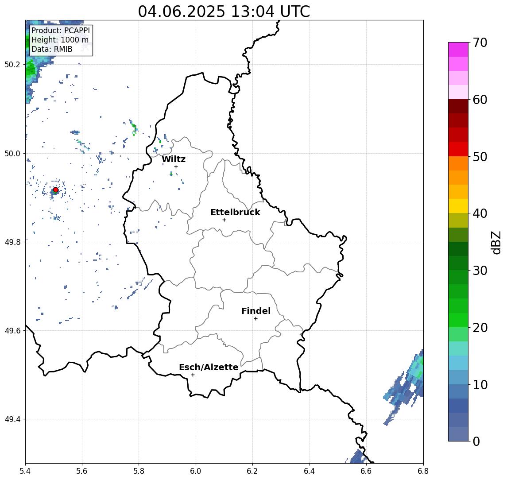Click the Ettelbruck station cross marker
Screen dimensions: 507x480
coord(224,220)
